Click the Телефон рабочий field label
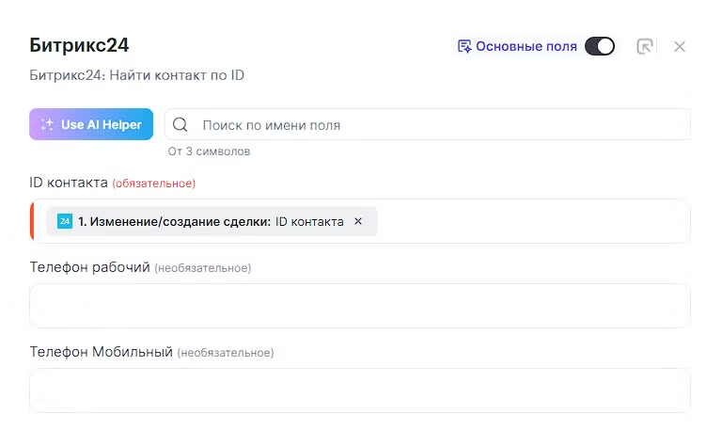This screenshot has width=722, height=430. [x=90, y=267]
